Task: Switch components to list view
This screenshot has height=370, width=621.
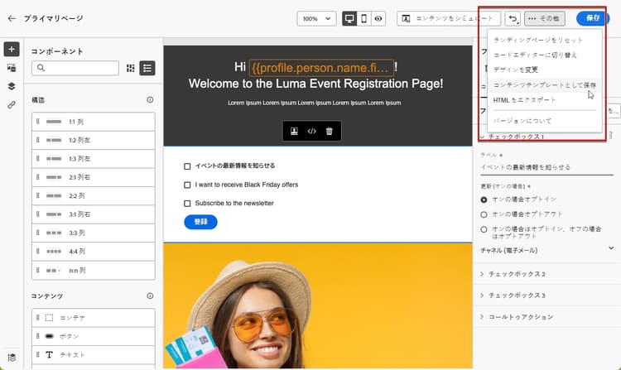Action: click(x=147, y=68)
